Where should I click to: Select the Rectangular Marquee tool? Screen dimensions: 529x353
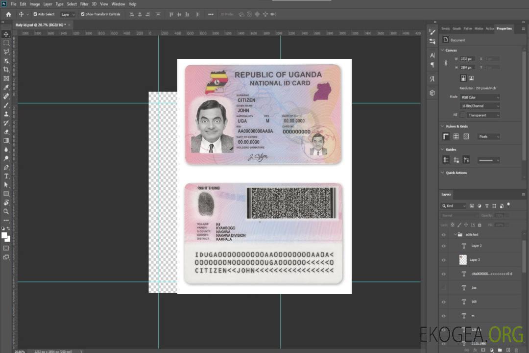pos(6,43)
